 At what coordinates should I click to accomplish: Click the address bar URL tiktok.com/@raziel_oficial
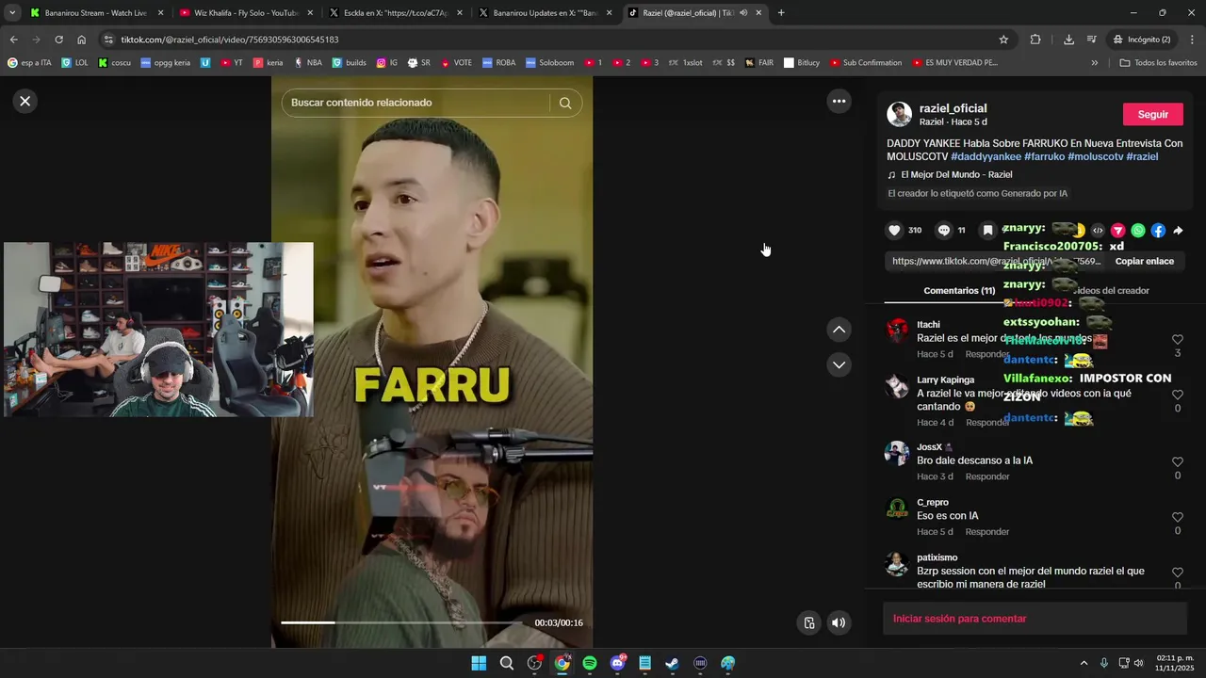pyautogui.click(x=229, y=40)
